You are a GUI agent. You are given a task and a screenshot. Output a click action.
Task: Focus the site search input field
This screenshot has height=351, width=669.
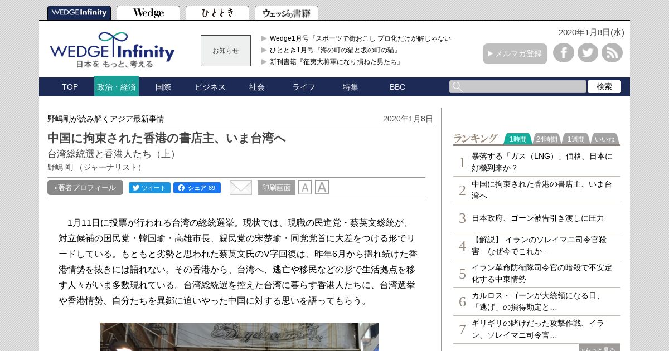coord(518,86)
